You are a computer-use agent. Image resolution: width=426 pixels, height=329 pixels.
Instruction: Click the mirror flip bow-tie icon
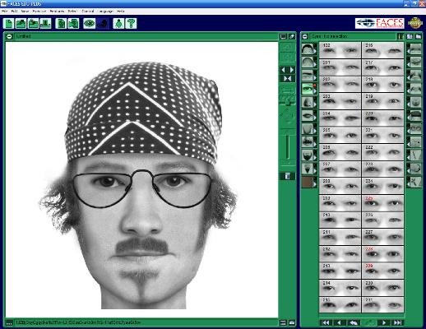click(287, 79)
